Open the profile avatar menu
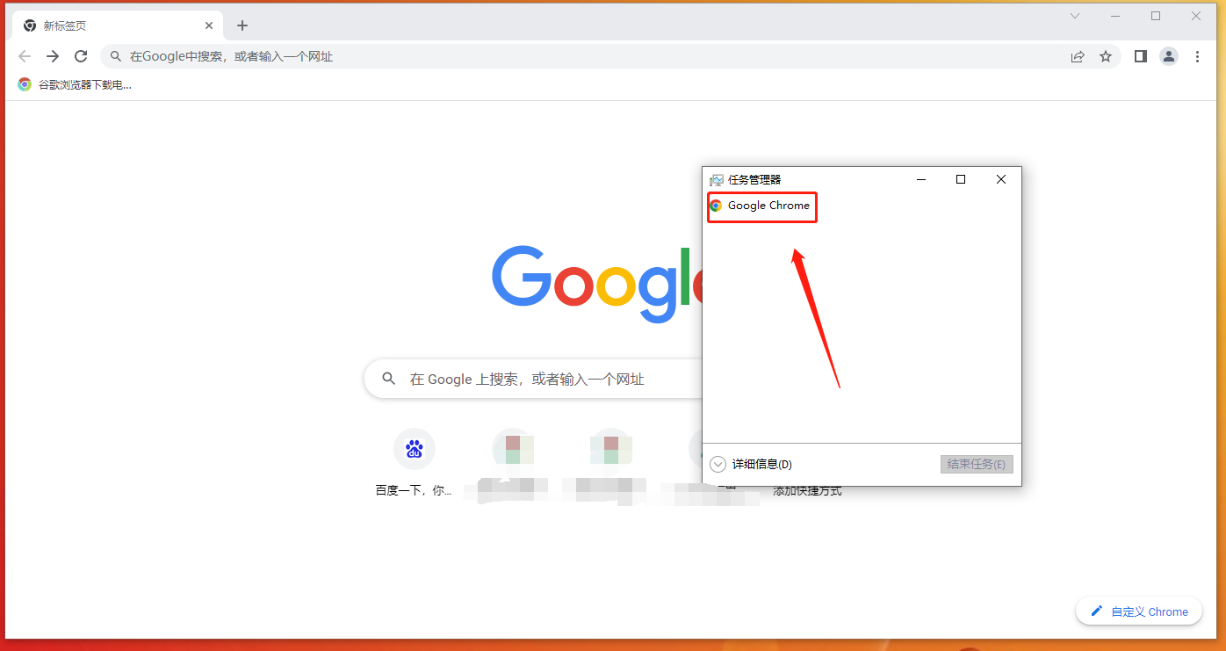The width and height of the screenshot is (1226, 651). coord(1169,56)
